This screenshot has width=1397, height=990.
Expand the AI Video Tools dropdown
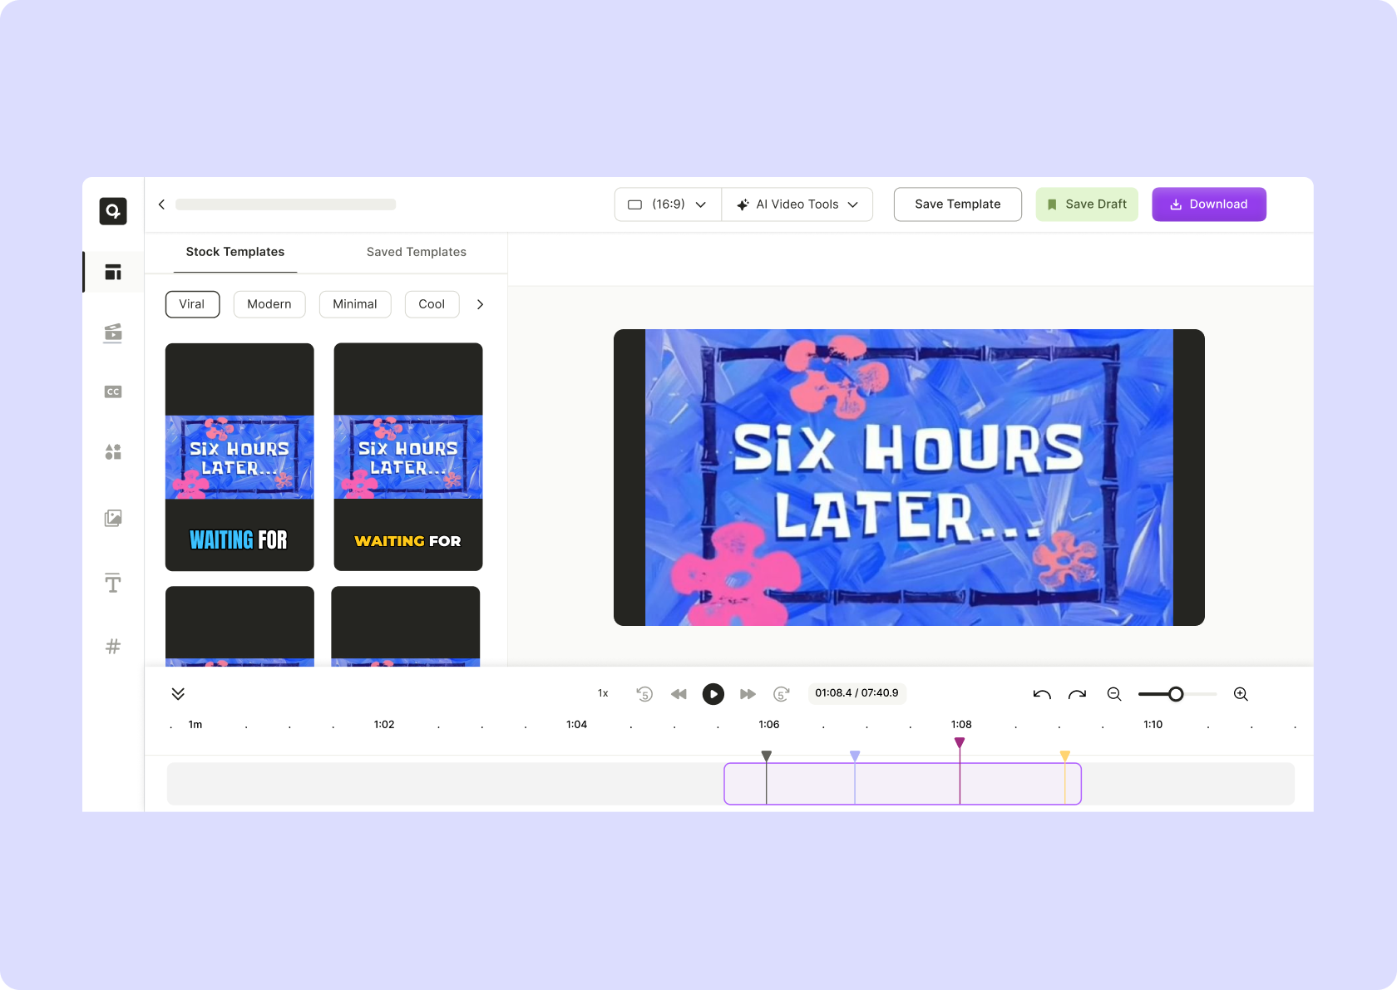pyautogui.click(x=797, y=204)
